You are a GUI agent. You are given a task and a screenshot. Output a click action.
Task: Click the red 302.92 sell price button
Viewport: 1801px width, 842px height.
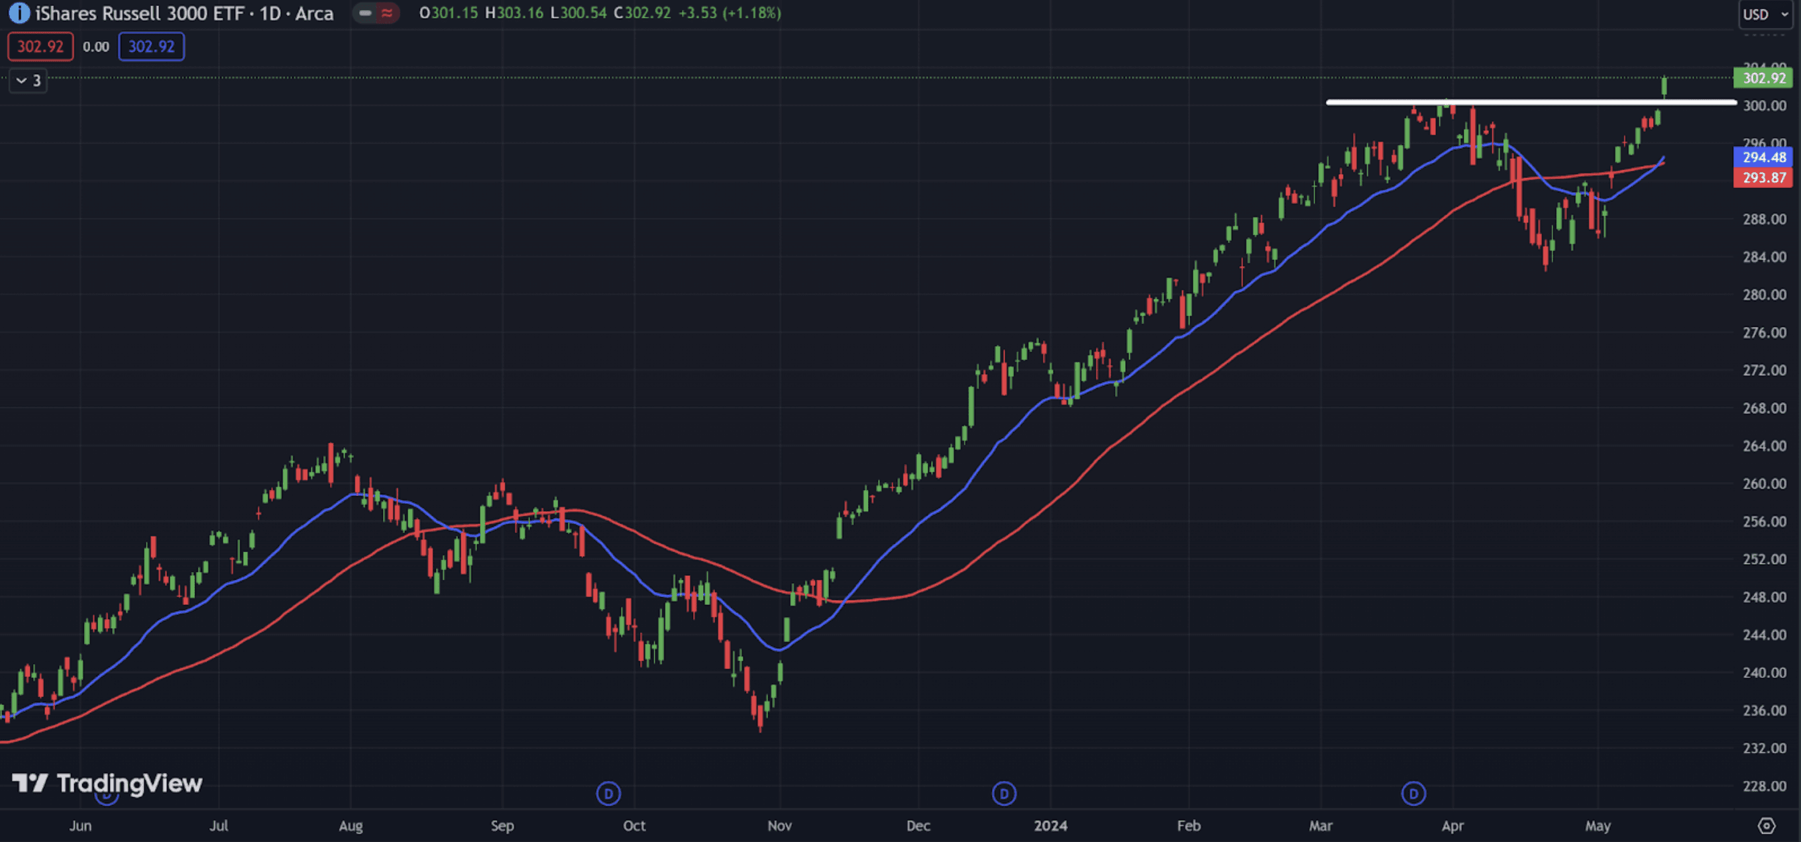point(40,47)
